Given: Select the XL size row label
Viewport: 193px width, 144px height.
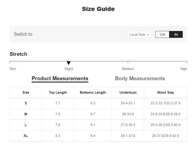Looking at the screenshot, I should coord(26,136).
